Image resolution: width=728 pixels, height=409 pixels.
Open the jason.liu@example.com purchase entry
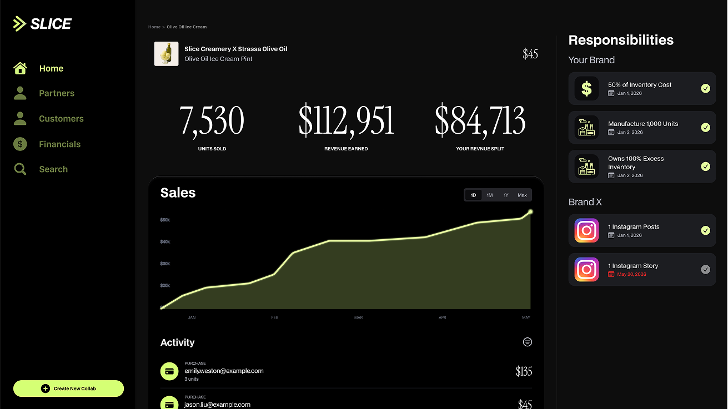click(x=346, y=403)
